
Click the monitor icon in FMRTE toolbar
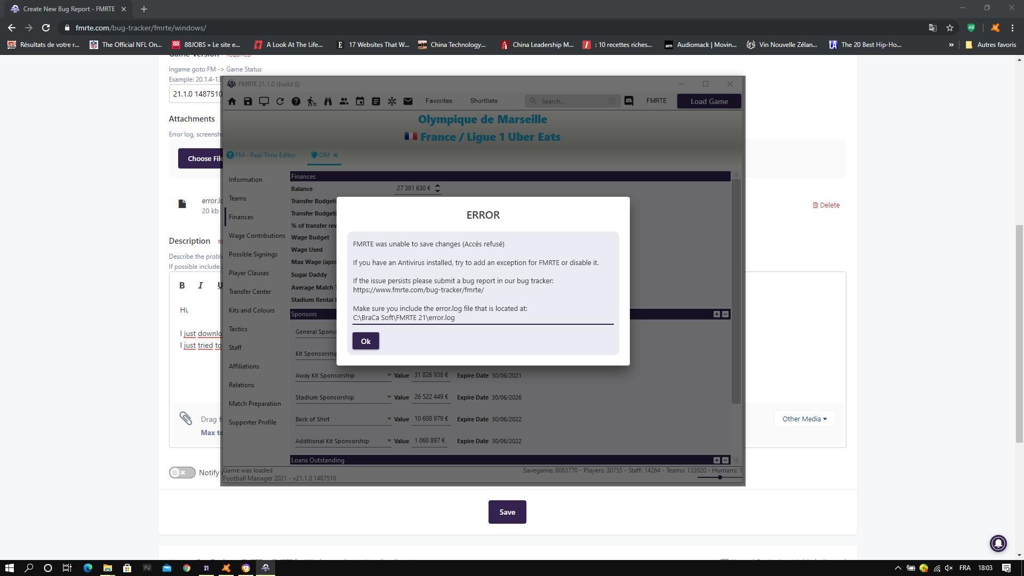pyautogui.click(x=264, y=101)
